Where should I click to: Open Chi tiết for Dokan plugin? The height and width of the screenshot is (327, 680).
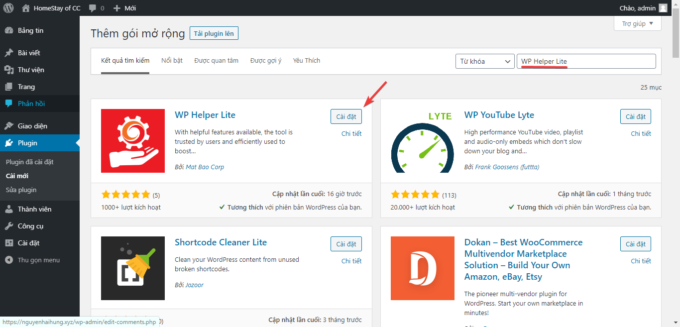(641, 261)
